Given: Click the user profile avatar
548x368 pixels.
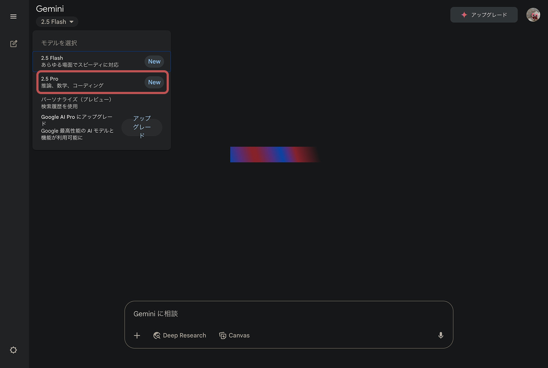Looking at the screenshot, I should 533,15.
